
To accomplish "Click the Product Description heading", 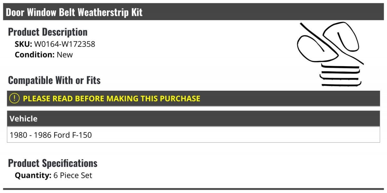I will [48, 32].
